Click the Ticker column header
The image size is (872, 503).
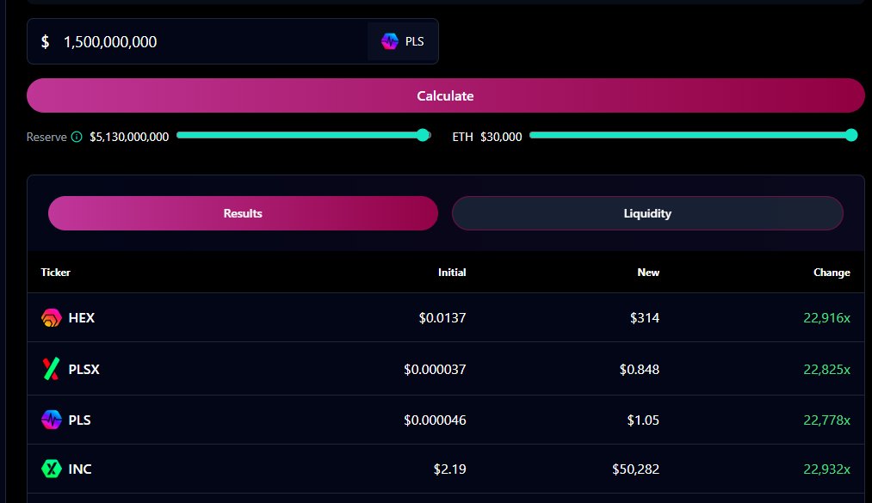click(x=56, y=272)
